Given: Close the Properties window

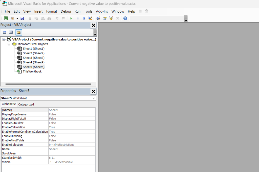Looking at the screenshot, I should [x=93, y=91].
